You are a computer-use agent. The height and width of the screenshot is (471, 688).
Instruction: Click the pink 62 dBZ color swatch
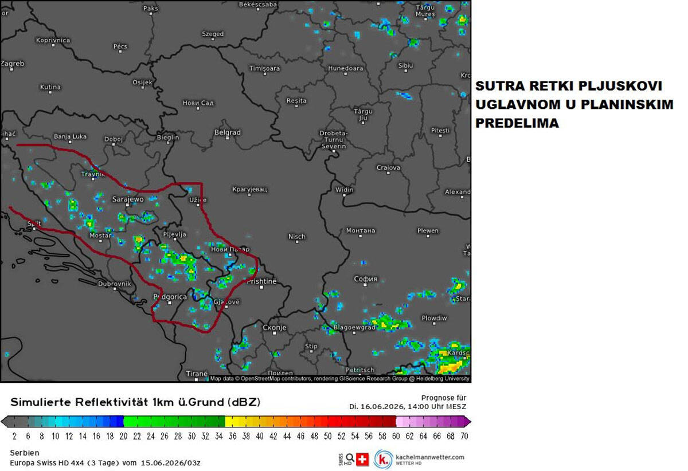click(409, 422)
